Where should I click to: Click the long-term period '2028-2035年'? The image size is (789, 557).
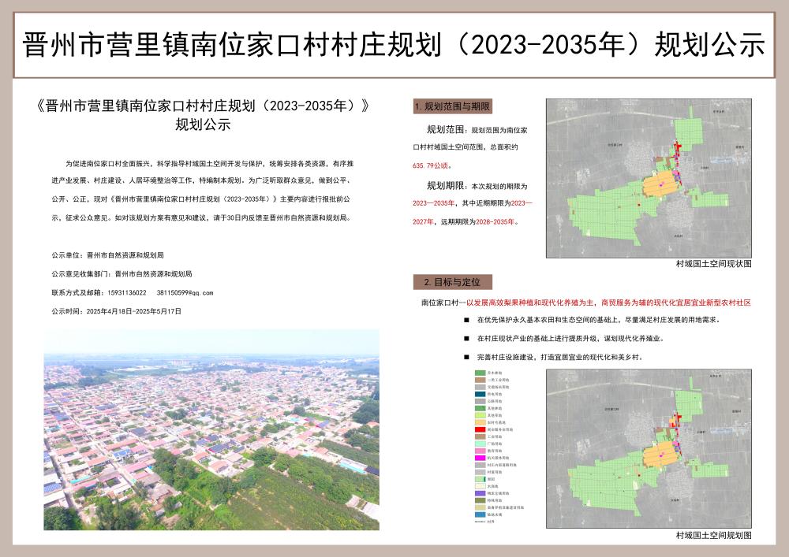click(495, 221)
